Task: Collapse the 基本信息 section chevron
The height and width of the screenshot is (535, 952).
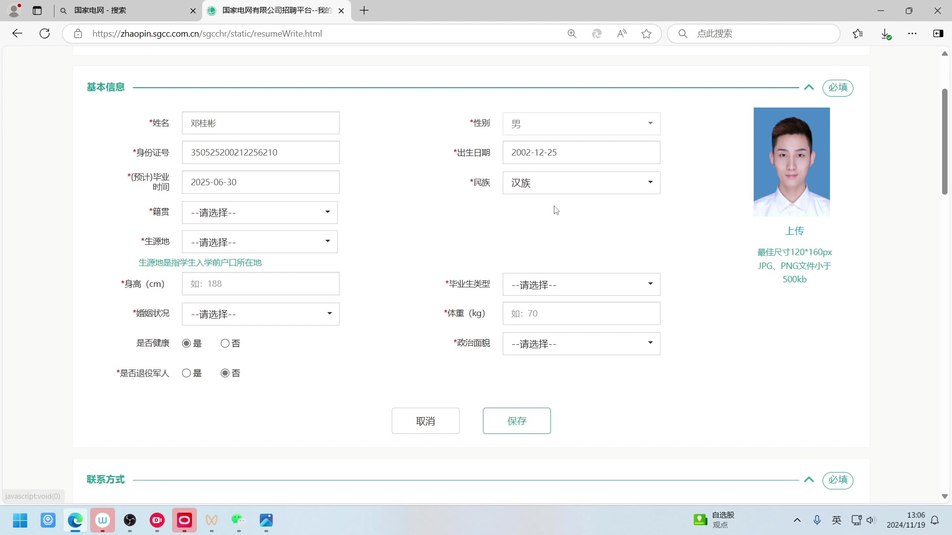Action: [x=809, y=87]
